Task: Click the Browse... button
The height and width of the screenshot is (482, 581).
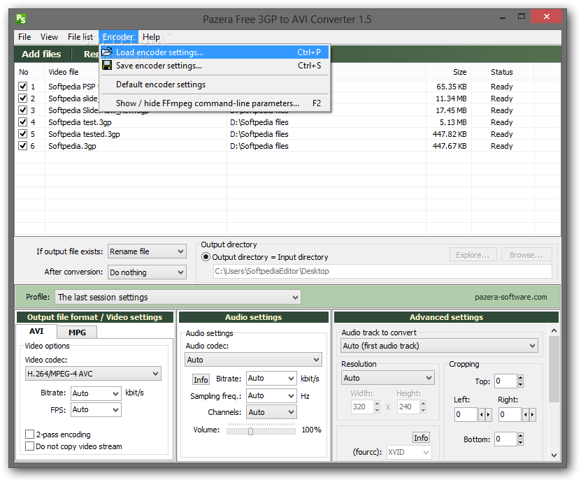Action: [x=526, y=255]
